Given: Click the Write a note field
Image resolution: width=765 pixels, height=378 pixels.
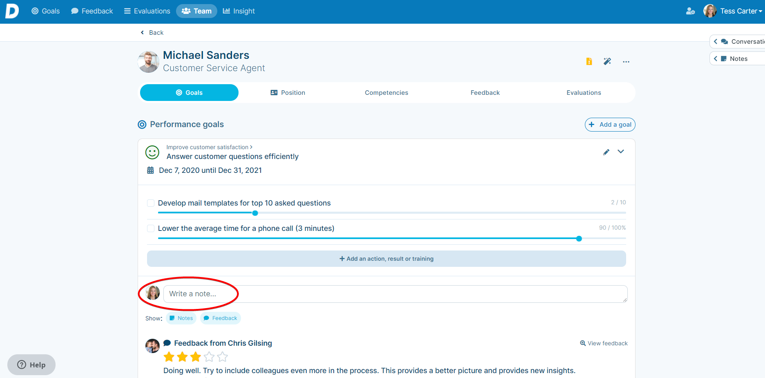Looking at the screenshot, I should 395,294.
